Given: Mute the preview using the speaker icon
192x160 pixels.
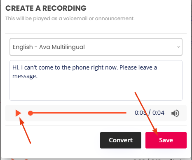Looking at the screenshot, I should click(x=175, y=113).
